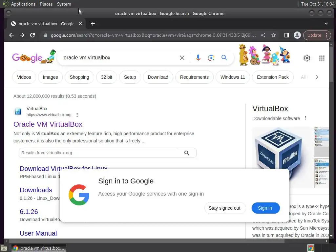Close the oracle vm virtualbox tab
The width and height of the screenshot is (336, 252).
tap(80, 24)
